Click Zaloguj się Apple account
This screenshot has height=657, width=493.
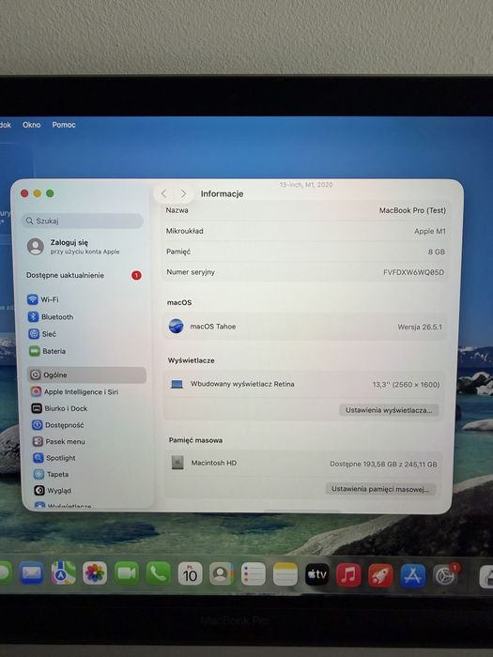point(73,246)
